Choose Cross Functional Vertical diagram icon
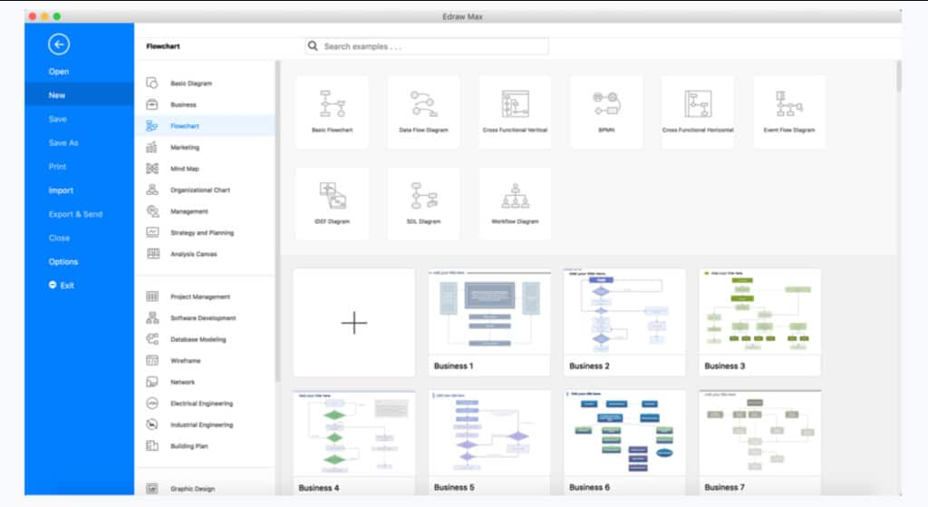928x507 pixels. click(515, 103)
